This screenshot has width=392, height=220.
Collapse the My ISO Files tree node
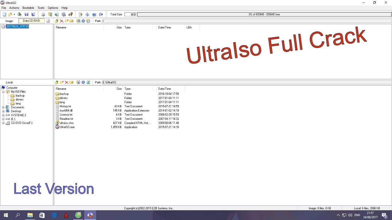pos(3,92)
